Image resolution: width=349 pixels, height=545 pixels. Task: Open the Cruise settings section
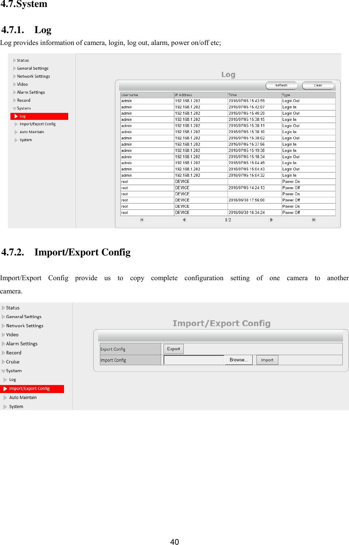[13, 361]
